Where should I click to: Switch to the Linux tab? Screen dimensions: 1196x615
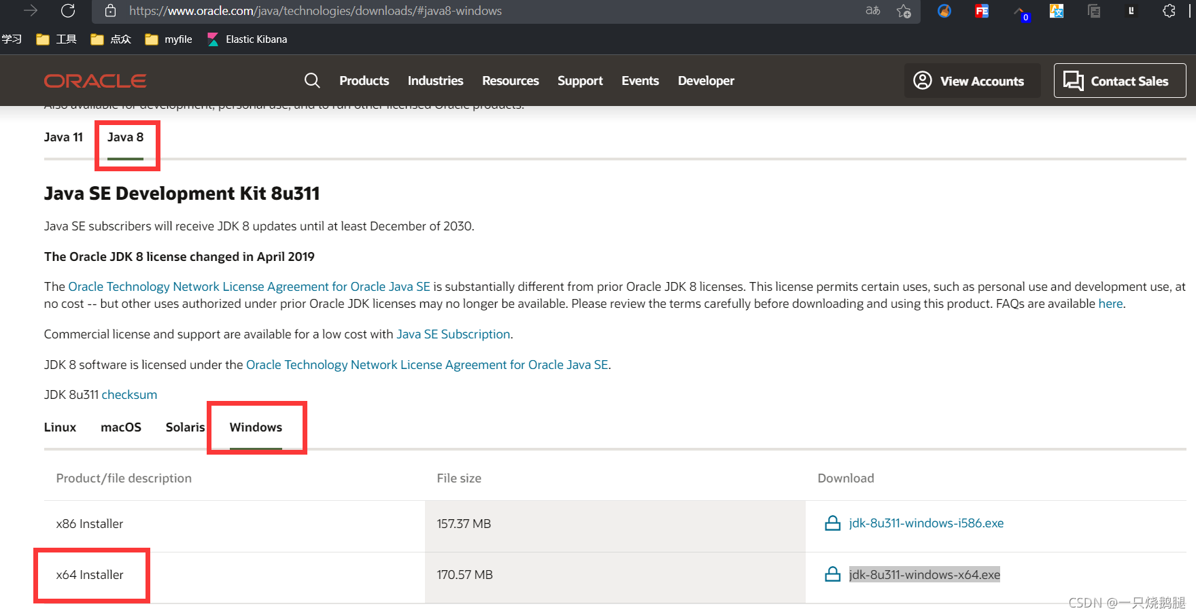pyautogui.click(x=60, y=427)
